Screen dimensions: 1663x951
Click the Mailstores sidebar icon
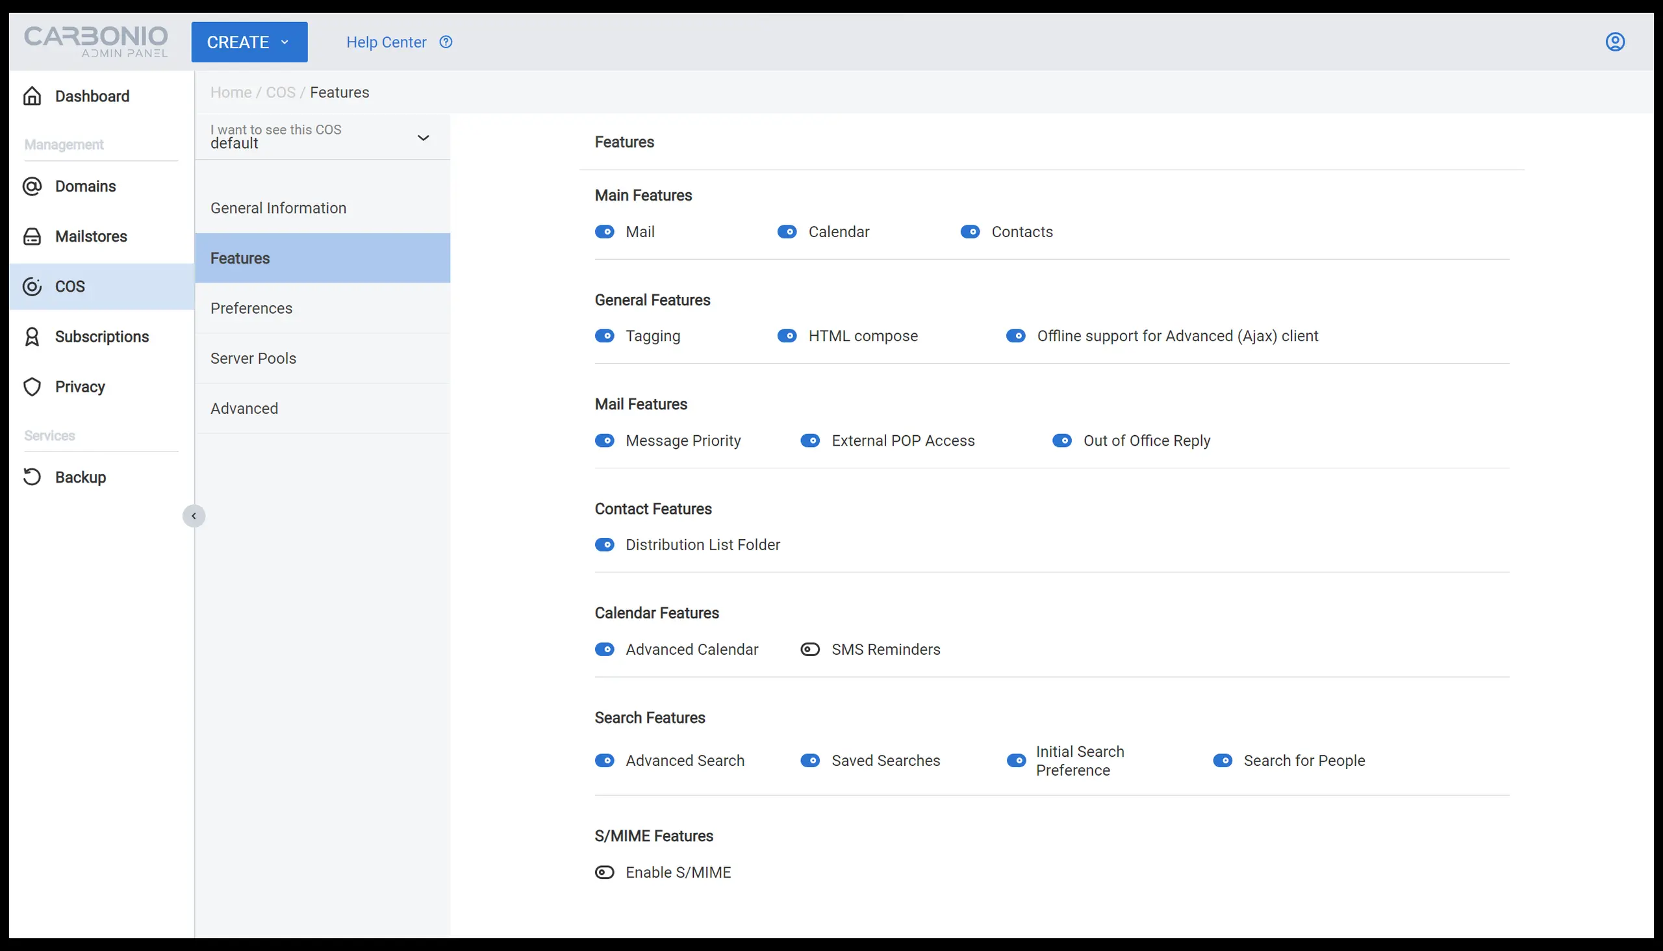click(x=33, y=236)
